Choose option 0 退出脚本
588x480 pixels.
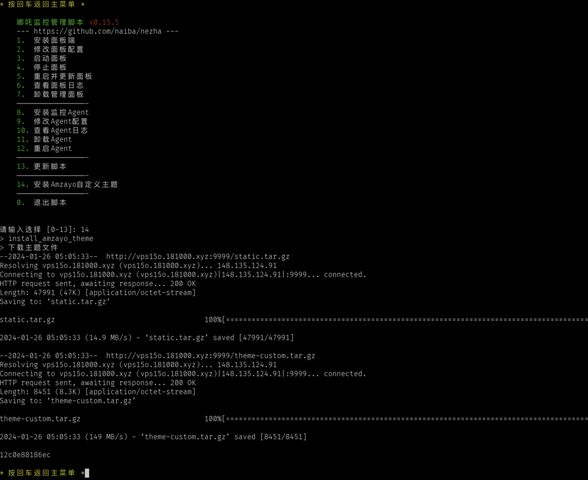(x=50, y=203)
